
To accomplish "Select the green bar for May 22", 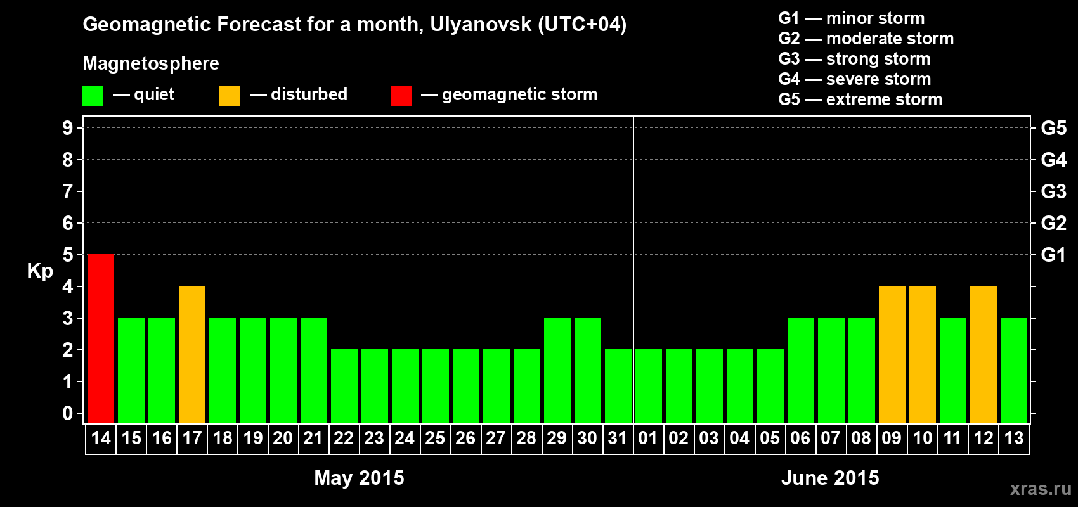I will click(x=344, y=386).
